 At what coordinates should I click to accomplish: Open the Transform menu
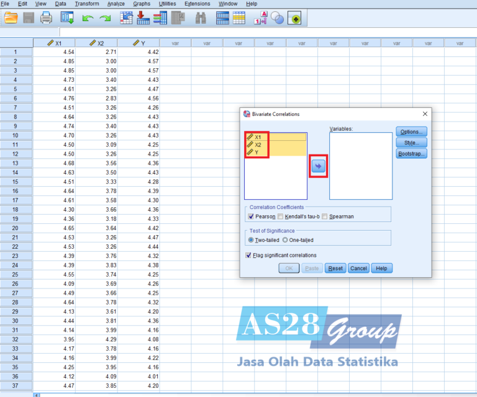tap(86, 4)
